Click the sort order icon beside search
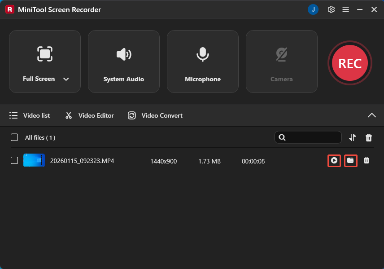 pos(353,137)
